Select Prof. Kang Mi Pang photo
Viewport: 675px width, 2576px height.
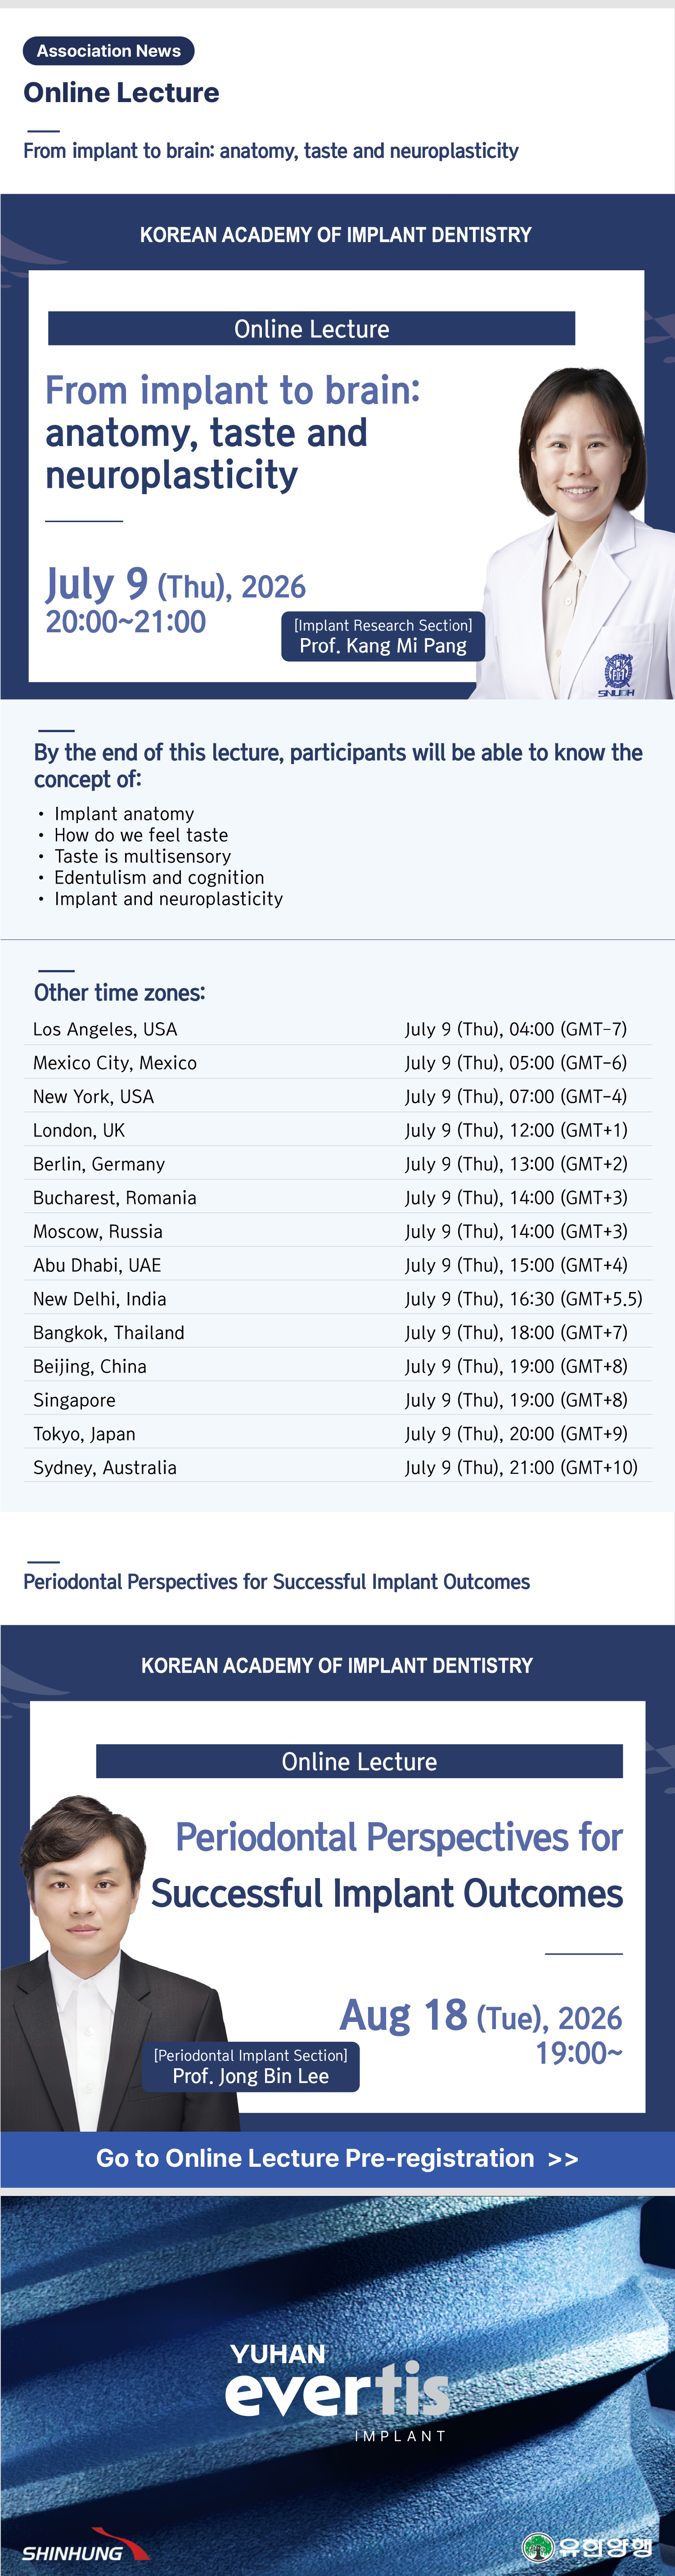point(575,532)
